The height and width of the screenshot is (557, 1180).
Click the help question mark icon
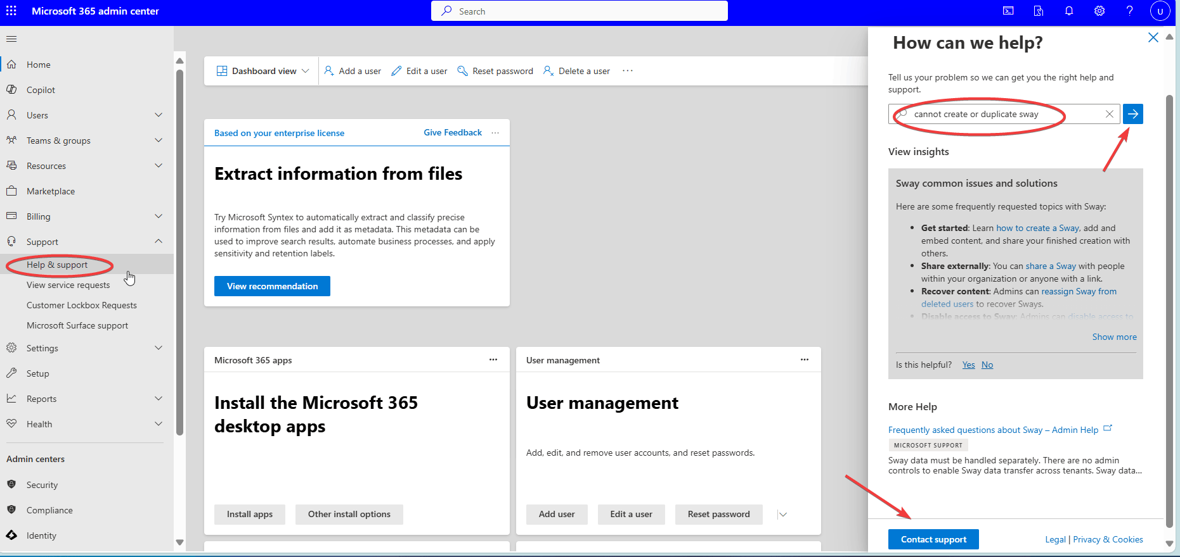pos(1129,11)
